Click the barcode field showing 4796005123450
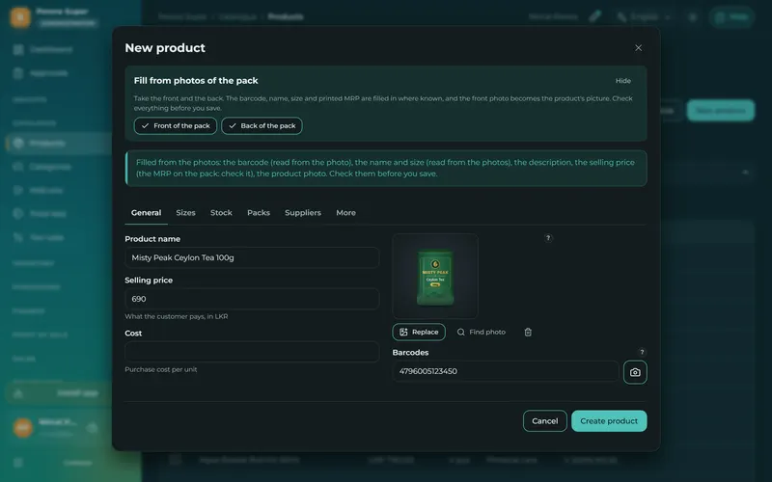This screenshot has height=482, width=772. click(x=505, y=371)
